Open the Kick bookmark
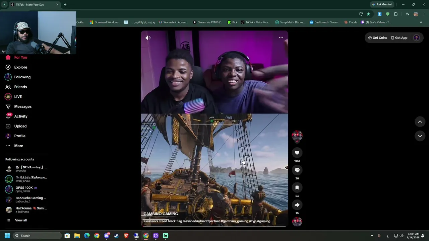 [232, 22]
